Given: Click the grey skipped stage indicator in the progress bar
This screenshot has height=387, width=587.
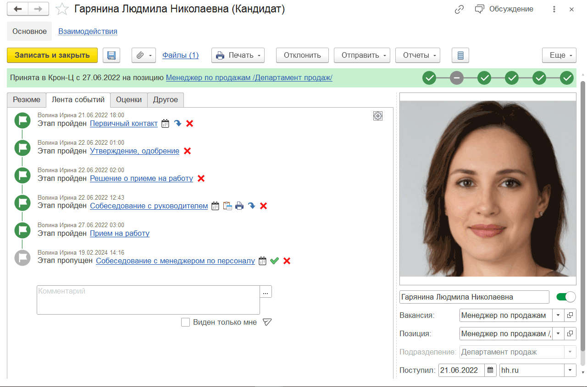Looking at the screenshot, I should pos(457,78).
